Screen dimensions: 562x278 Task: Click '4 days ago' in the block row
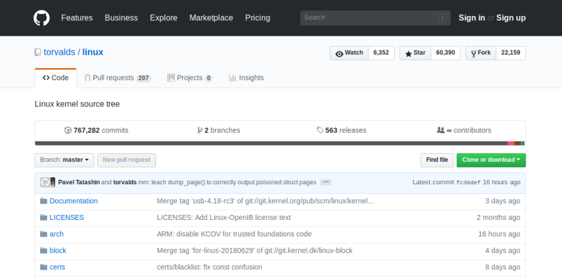point(503,251)
